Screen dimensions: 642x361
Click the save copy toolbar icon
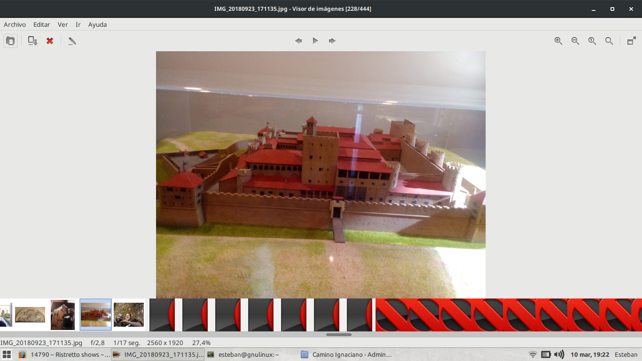point(32,41)
